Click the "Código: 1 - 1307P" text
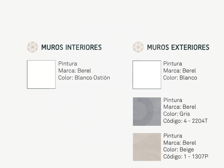 click(186, 157)
